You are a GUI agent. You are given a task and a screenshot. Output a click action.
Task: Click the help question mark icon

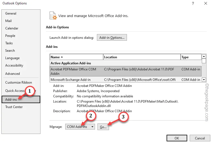(193, 3)
